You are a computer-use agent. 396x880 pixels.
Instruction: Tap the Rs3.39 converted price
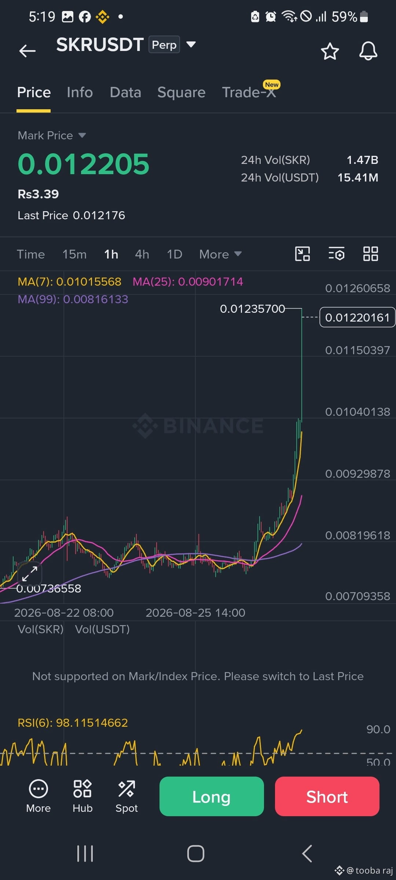38,194
